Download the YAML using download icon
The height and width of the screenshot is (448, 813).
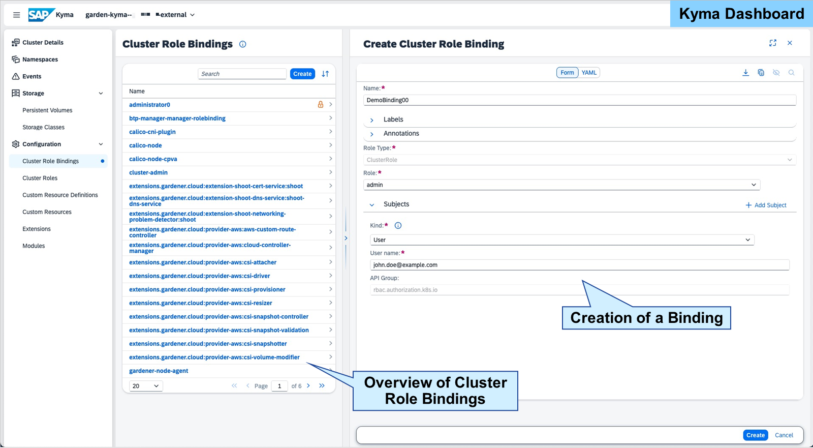click(x=745, y=73)
